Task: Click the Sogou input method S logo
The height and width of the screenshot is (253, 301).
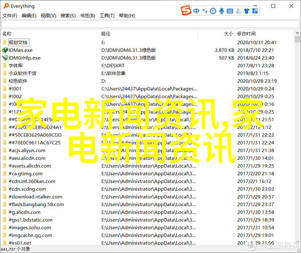Action: (185, 10)
